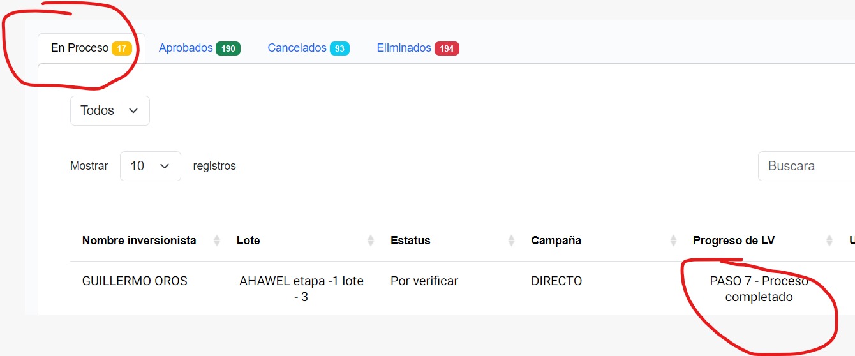Click the Por verificar status cell
This screenshot has width=855, height=356.
pyautogui.click(x=424, y=281)
